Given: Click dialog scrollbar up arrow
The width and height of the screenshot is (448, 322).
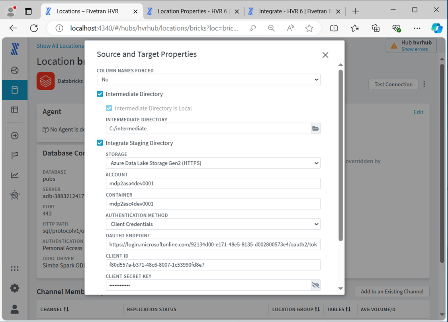Looking at the screenshot, I should pos(340,65).
